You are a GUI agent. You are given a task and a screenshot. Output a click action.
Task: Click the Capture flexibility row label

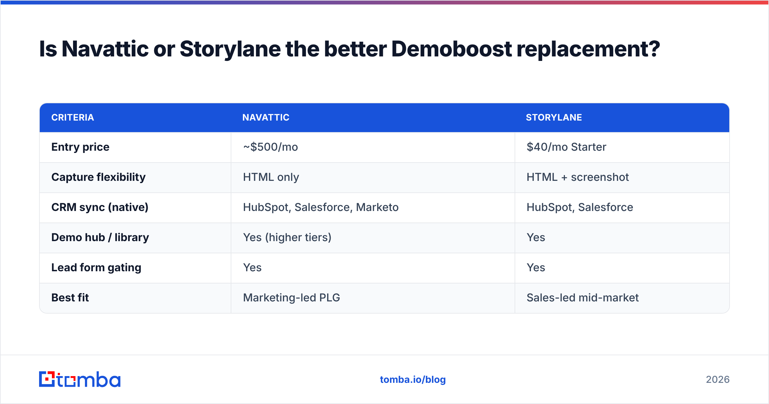[x=98, y=177]
